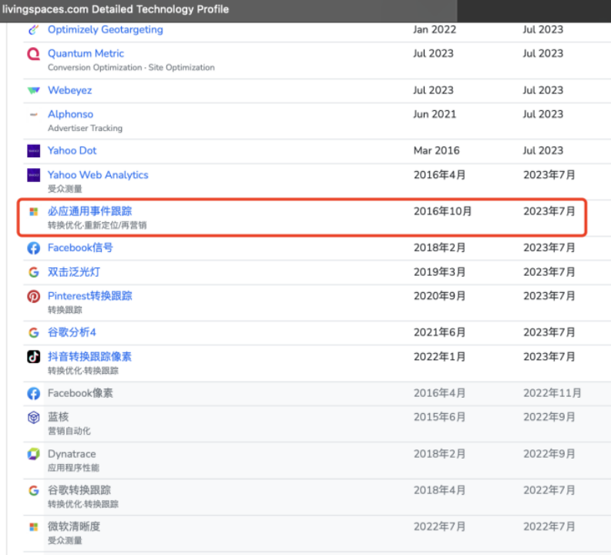This screenshot has height=555, width=611.
Task: Open the 谷歌分析4 link
Action: tap(72, 332)
